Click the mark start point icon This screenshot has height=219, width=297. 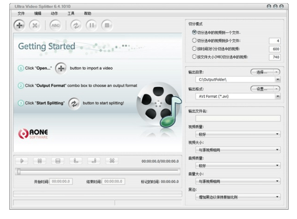76,161
